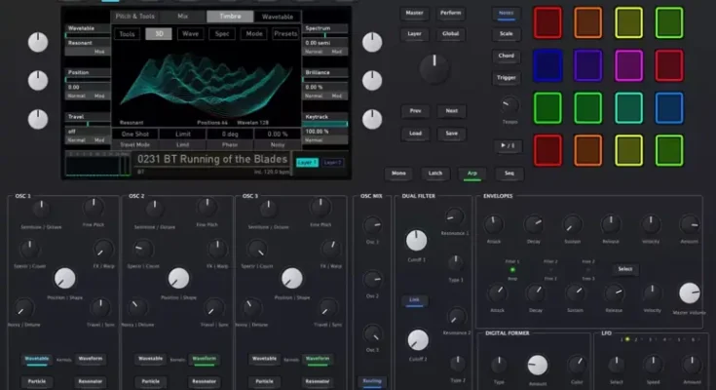Tap the purple performance pad
This screenshot has width=716, height=390.
587,65
